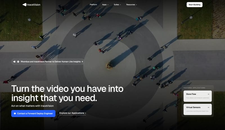Click Contact a Forward Deploy Engineer button
The height and width of the screenshot is (130, 225).
[x=33, y=113]
